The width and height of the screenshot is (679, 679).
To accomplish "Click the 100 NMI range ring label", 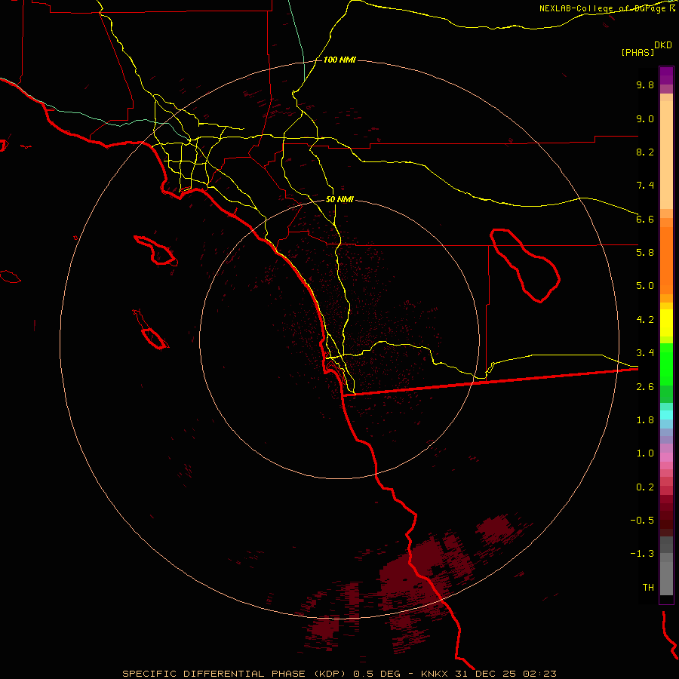I will [339, 60].
